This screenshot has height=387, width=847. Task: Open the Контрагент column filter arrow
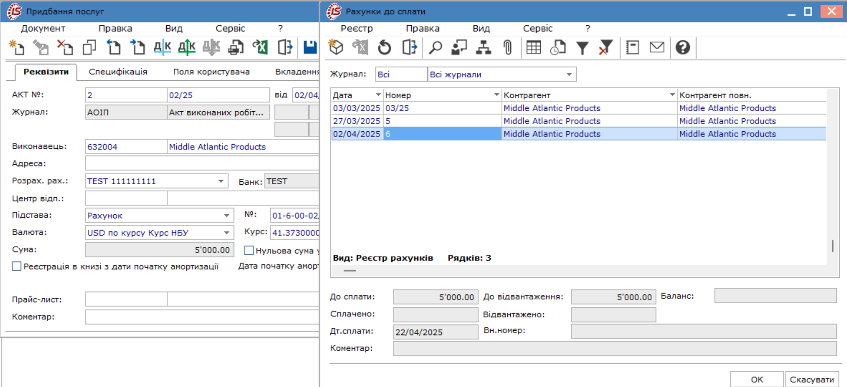[x=672, y=95]
